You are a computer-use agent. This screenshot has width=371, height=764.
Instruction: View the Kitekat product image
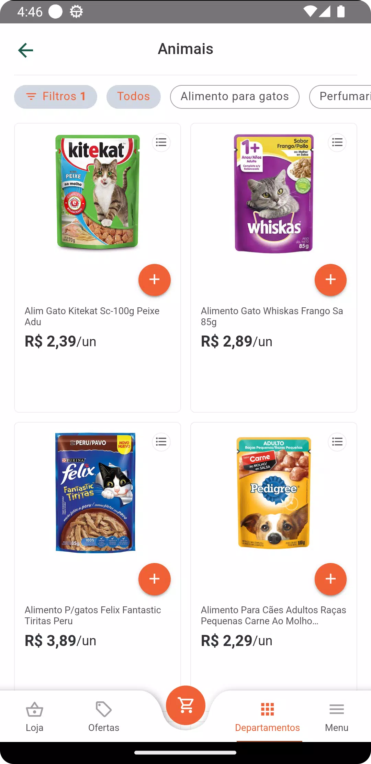[98, 192]
